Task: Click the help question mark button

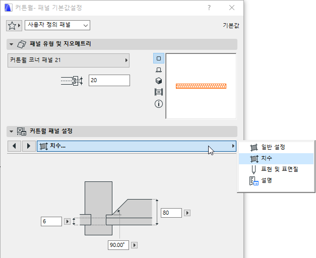Action: (x=209, y=8)
